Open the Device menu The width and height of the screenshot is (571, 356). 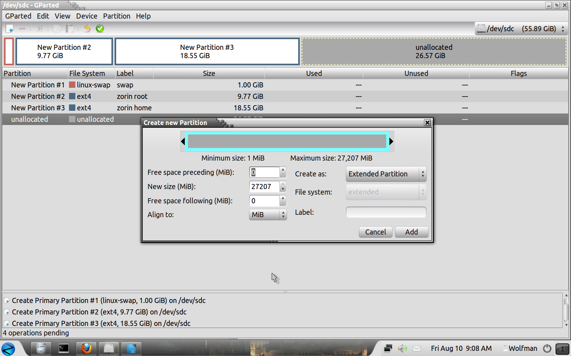pos(86,16)
